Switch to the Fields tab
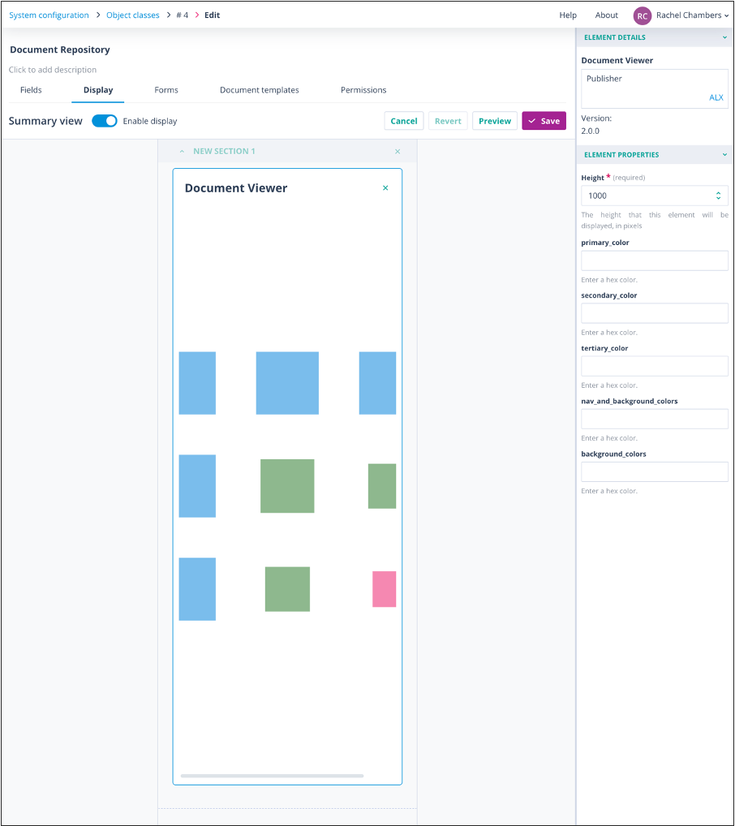 [x=31, y=90]
